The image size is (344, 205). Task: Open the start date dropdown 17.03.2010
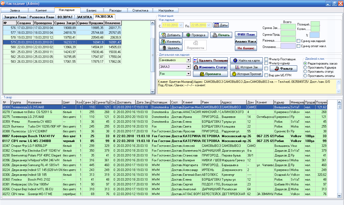click(x=181, y=25)
